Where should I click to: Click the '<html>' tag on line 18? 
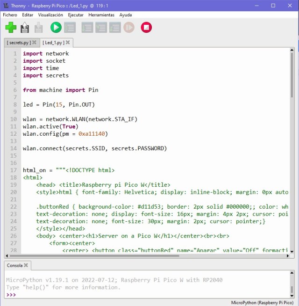pyautogui.click(x=33, y=177)
